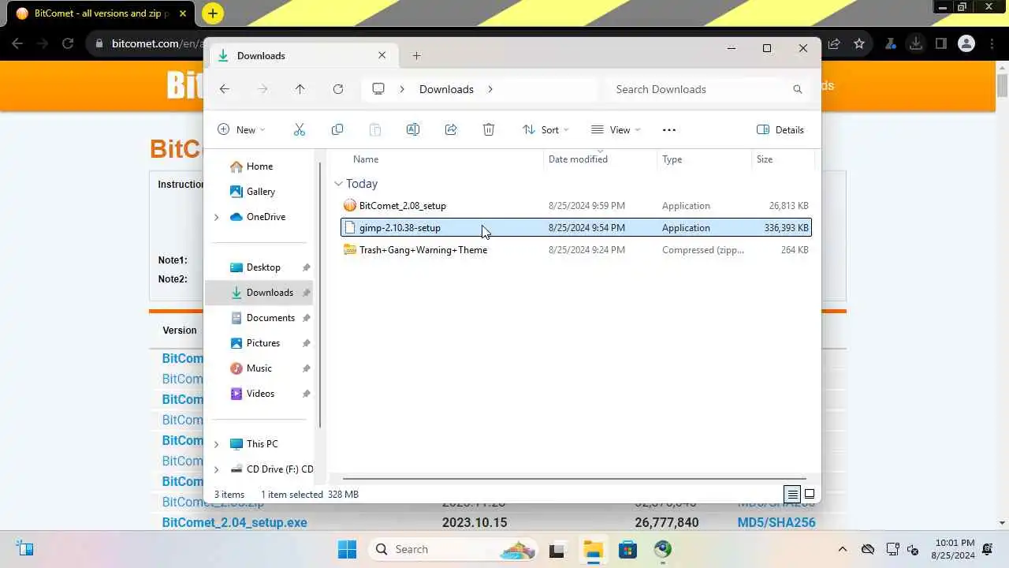Click the Up arrow to parent folder

coord(300,89)
